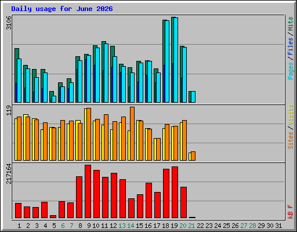Click the orange visits bar for day 11

click(106, 137)
